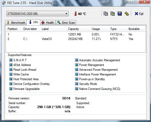Click the Drive letter column header
Screen dimensions: 151x122
click(x=31, y=29)
